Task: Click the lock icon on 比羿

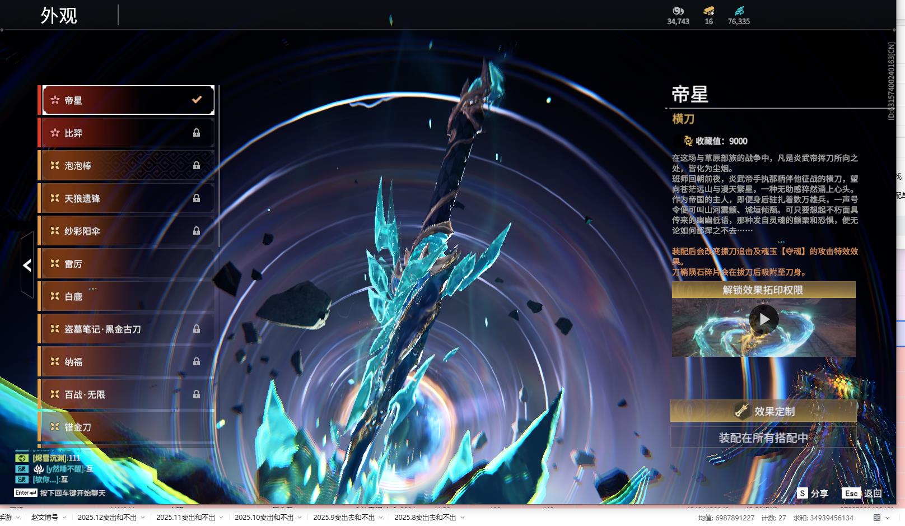Action: click(197, 133)
